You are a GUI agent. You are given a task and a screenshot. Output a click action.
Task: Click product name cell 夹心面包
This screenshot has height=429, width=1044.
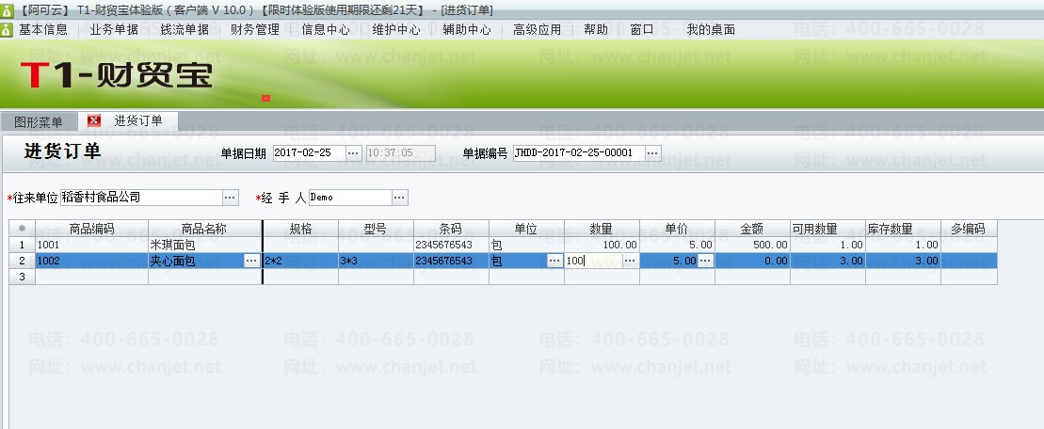point(197,261)
